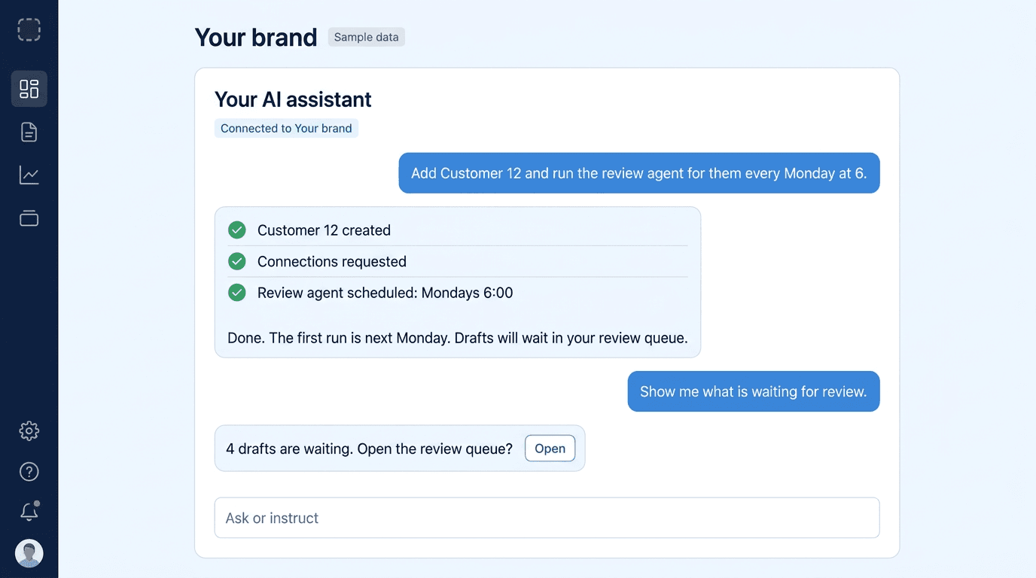Click the Connections requested status line
This screenshot has width=1036, height=578.
point(332,261)
